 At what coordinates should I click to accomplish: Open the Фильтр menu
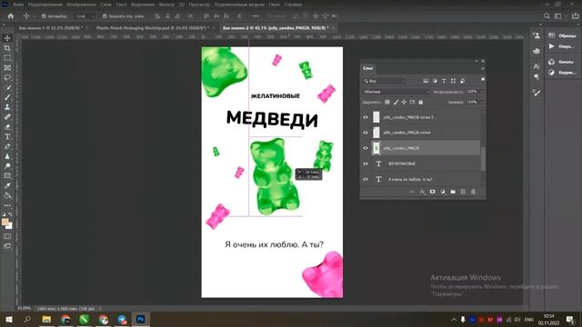(166, 5)
